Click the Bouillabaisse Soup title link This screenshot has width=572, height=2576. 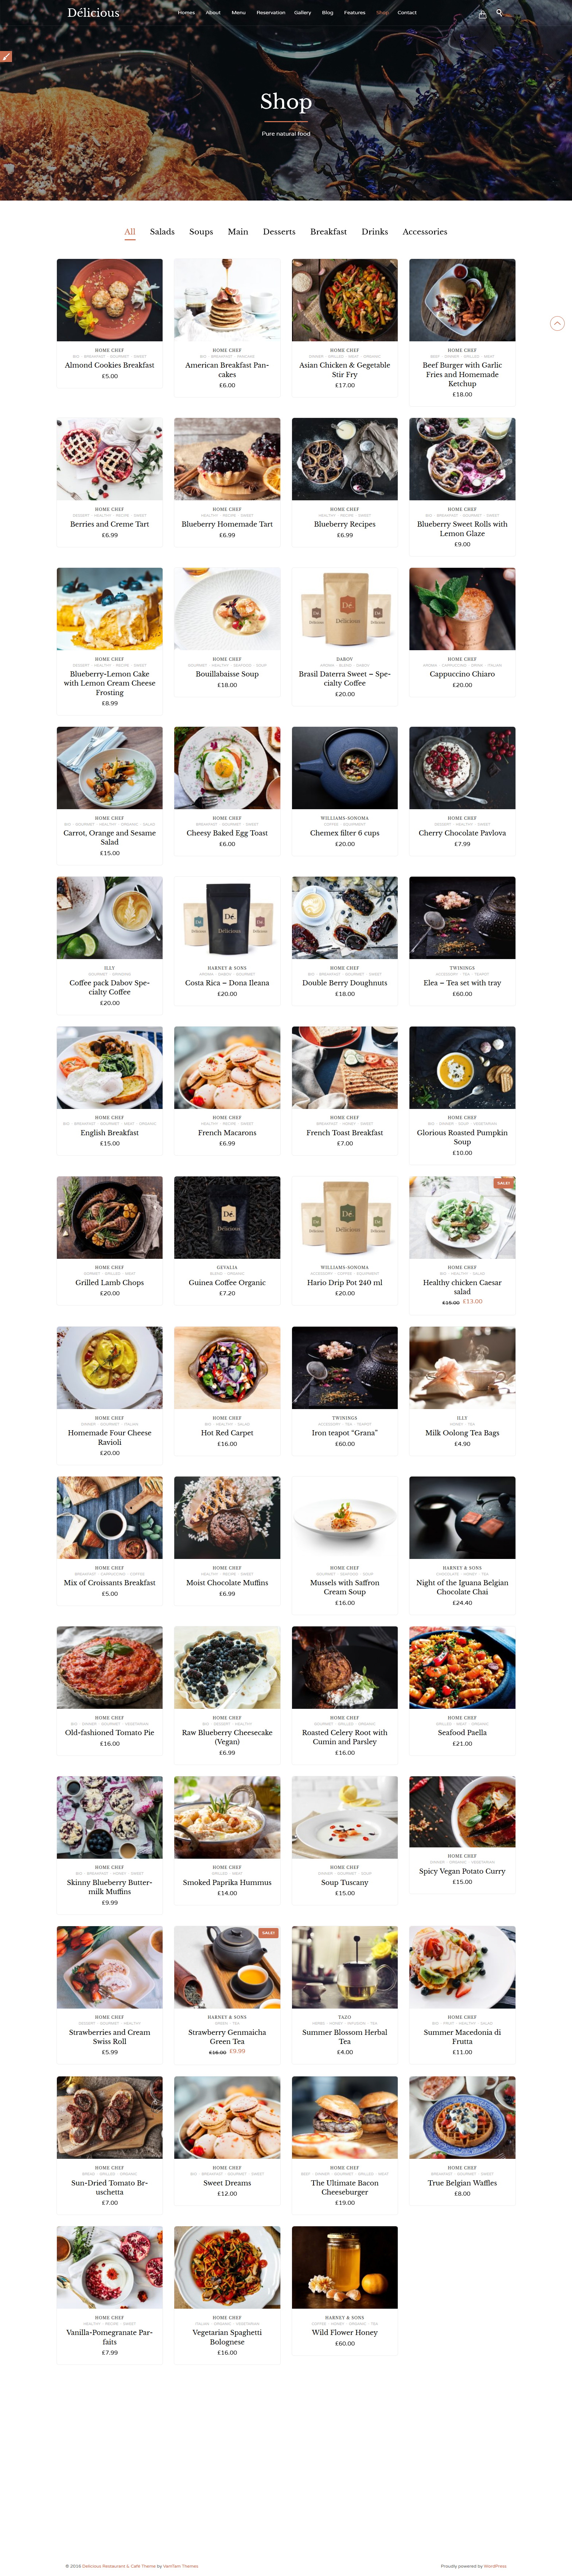(x=227, y=674)
